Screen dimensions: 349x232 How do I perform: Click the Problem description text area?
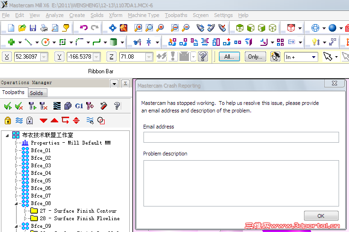241,183
